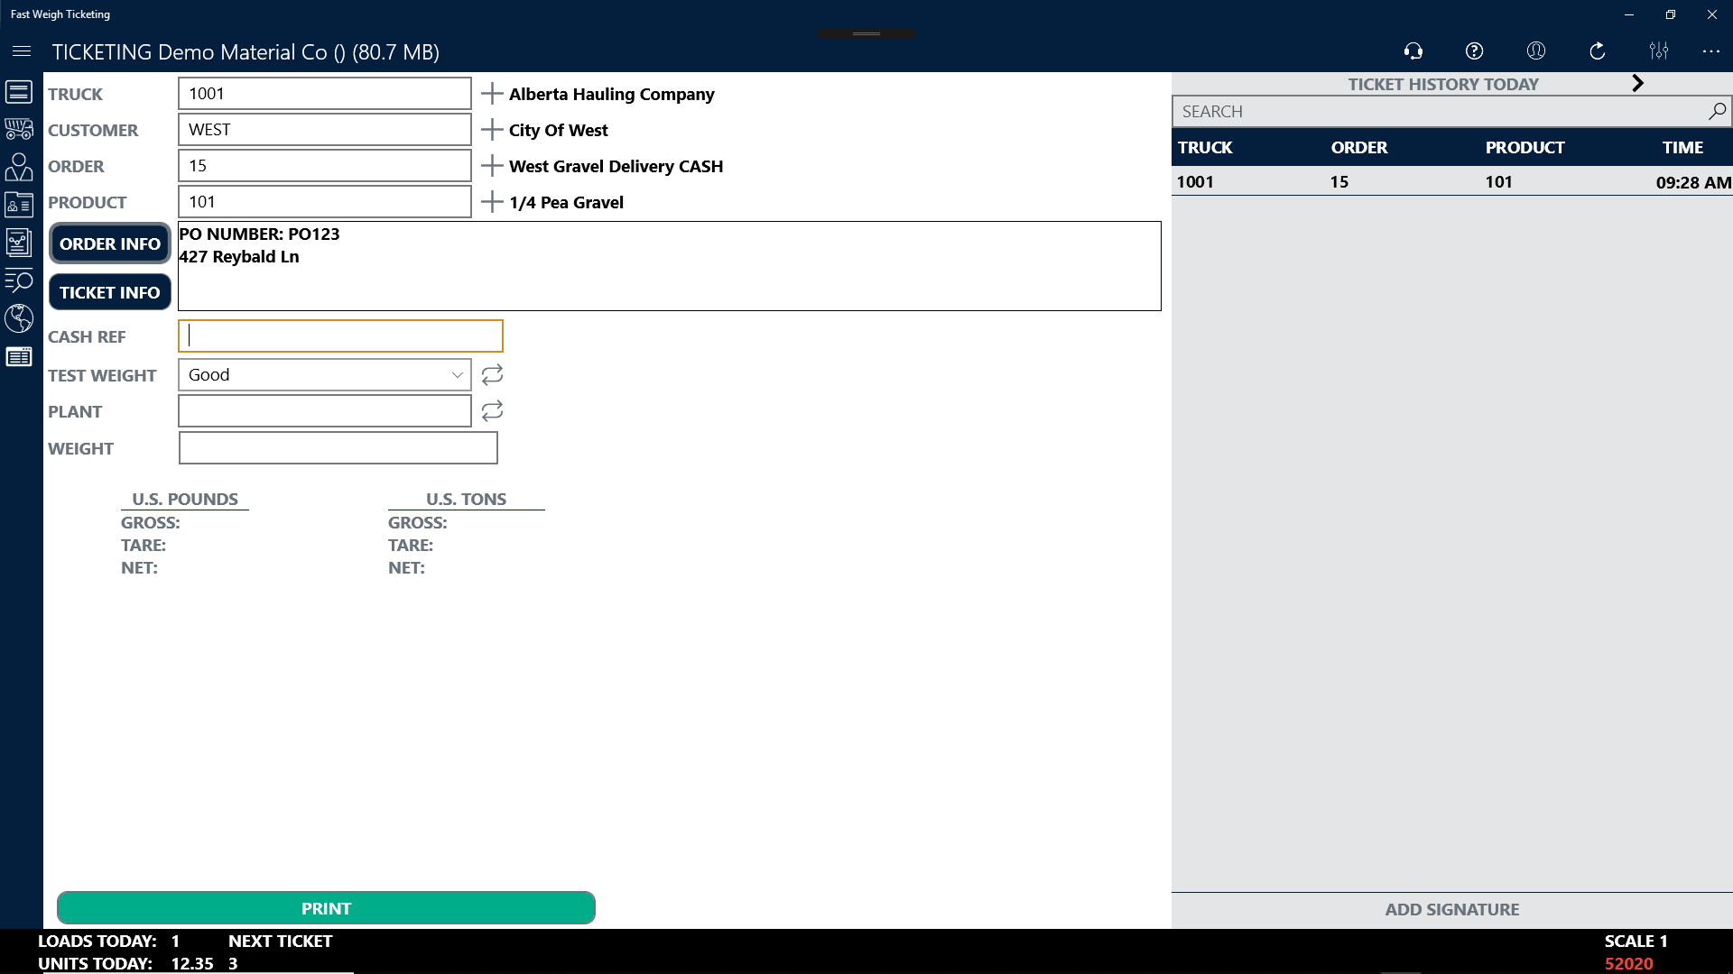Click the red scale reading 52020
The width and height of the screenshot is (1733, 974).
point(1629,963)
